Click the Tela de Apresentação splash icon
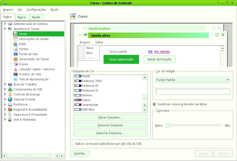Image resolution: width=237 pixels, height=161 pixels. click(x=16, y=79)
